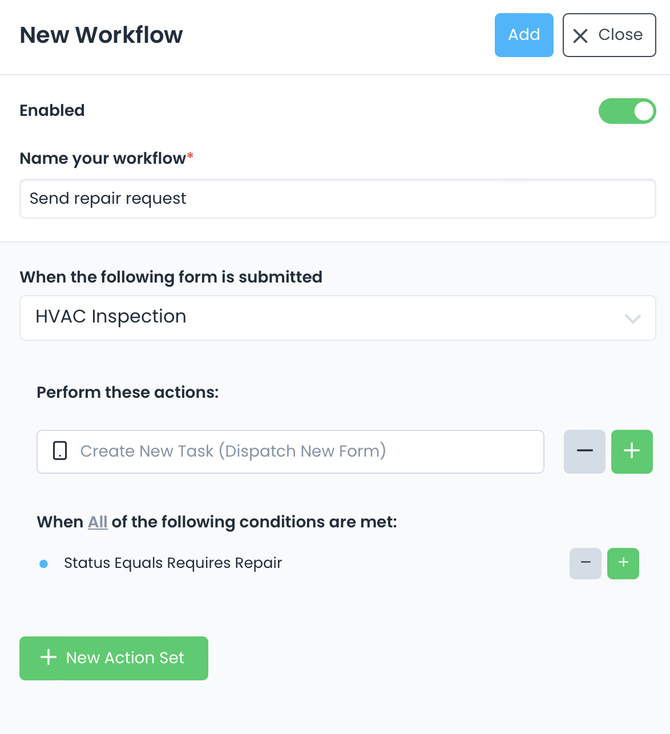Click the blue bullet beside the Status condition
670x734 pixels.
pyautogui.click(x=43, y=564)
